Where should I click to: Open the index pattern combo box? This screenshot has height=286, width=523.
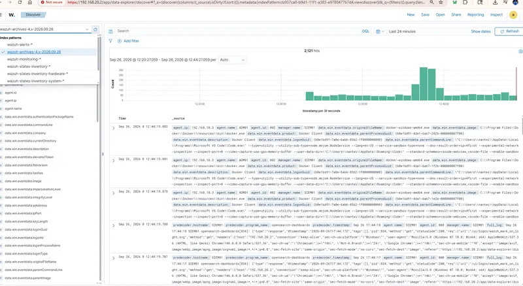[44, 29]
